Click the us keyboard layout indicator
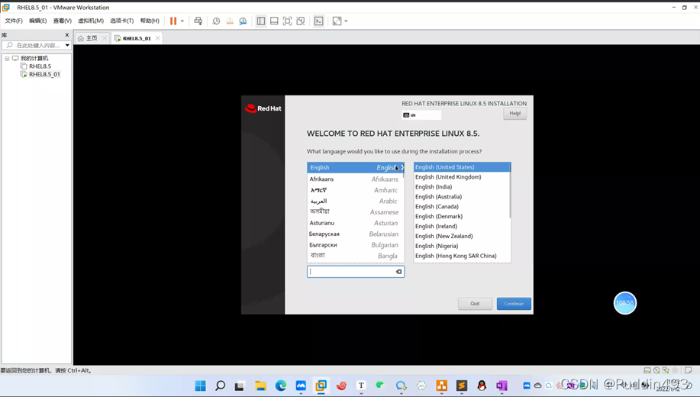The image size is (700, 397). 421,115
